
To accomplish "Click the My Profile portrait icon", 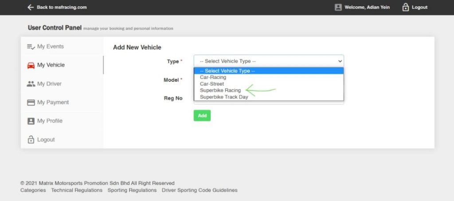I will tap(31, 121).
